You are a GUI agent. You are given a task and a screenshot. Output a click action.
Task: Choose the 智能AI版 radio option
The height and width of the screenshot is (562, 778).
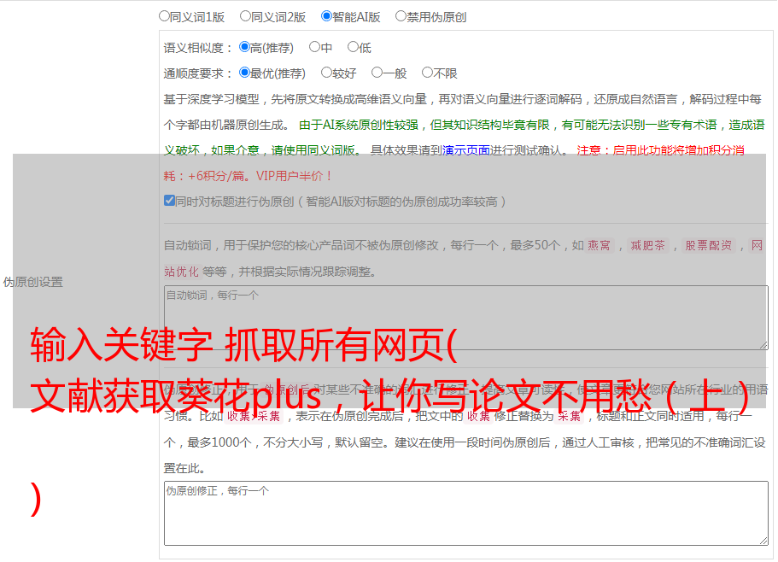tap(326, 16)
